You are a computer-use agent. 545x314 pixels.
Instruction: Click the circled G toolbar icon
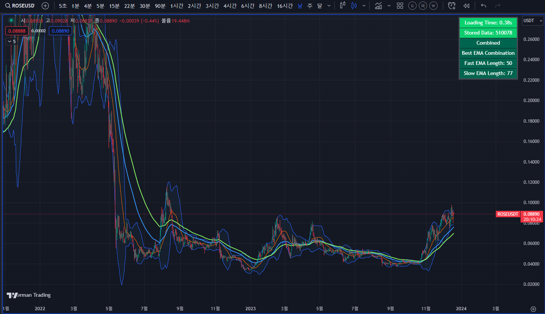coord(412,6)
